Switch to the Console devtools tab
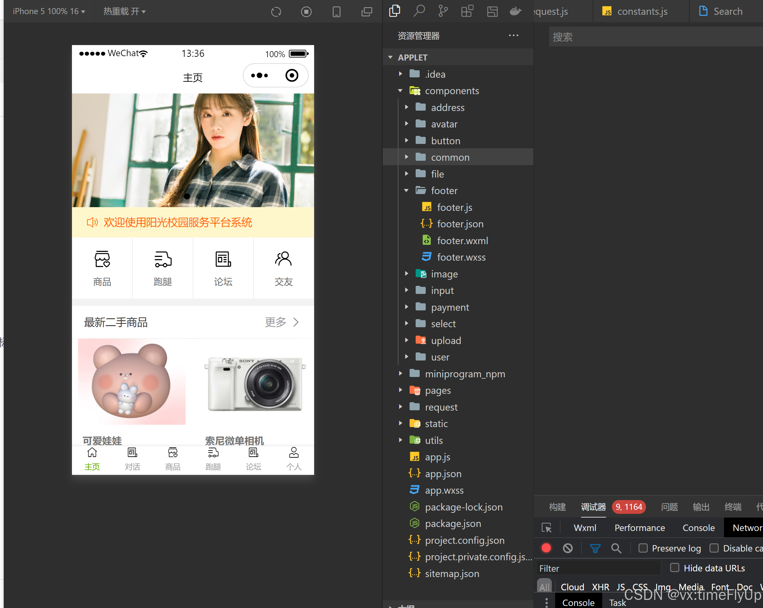This screenshot has height=608, width=763. tap(698, 528)
